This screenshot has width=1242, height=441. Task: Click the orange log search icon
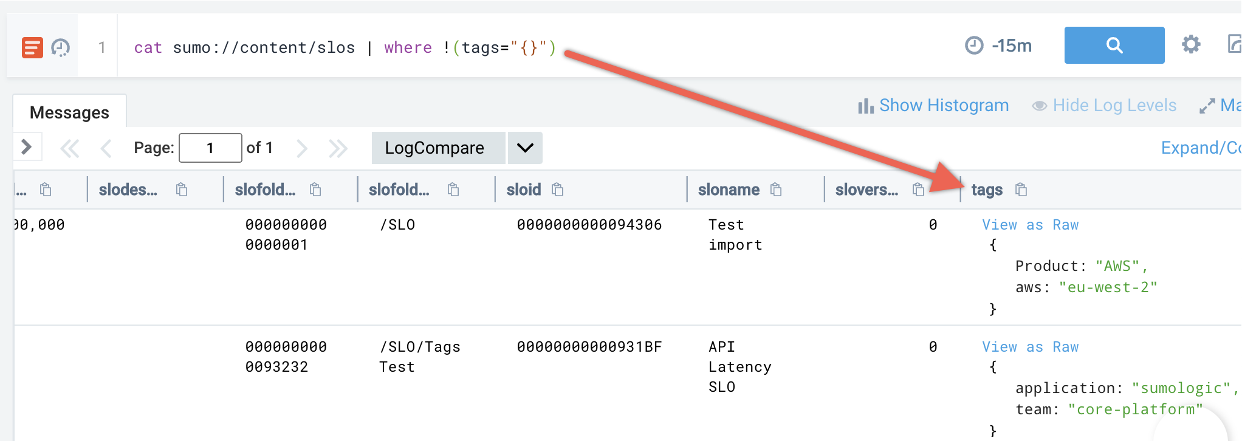tap(32, 47)
